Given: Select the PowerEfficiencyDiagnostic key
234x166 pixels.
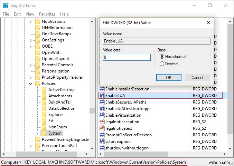Looking at the screenshot, I should pyautogui.click(x=66, y=139).
